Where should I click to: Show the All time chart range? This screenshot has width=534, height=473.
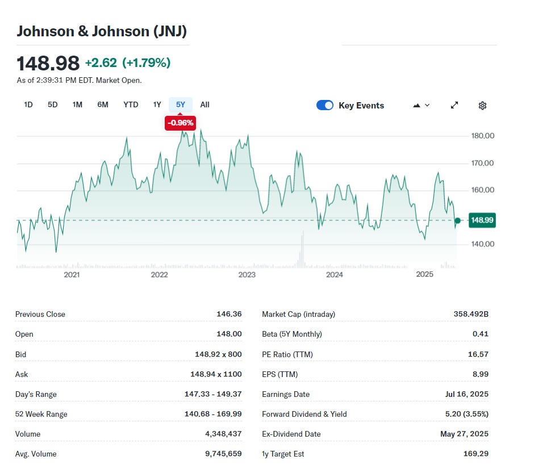pyautogui.click(x=205, y=105)
